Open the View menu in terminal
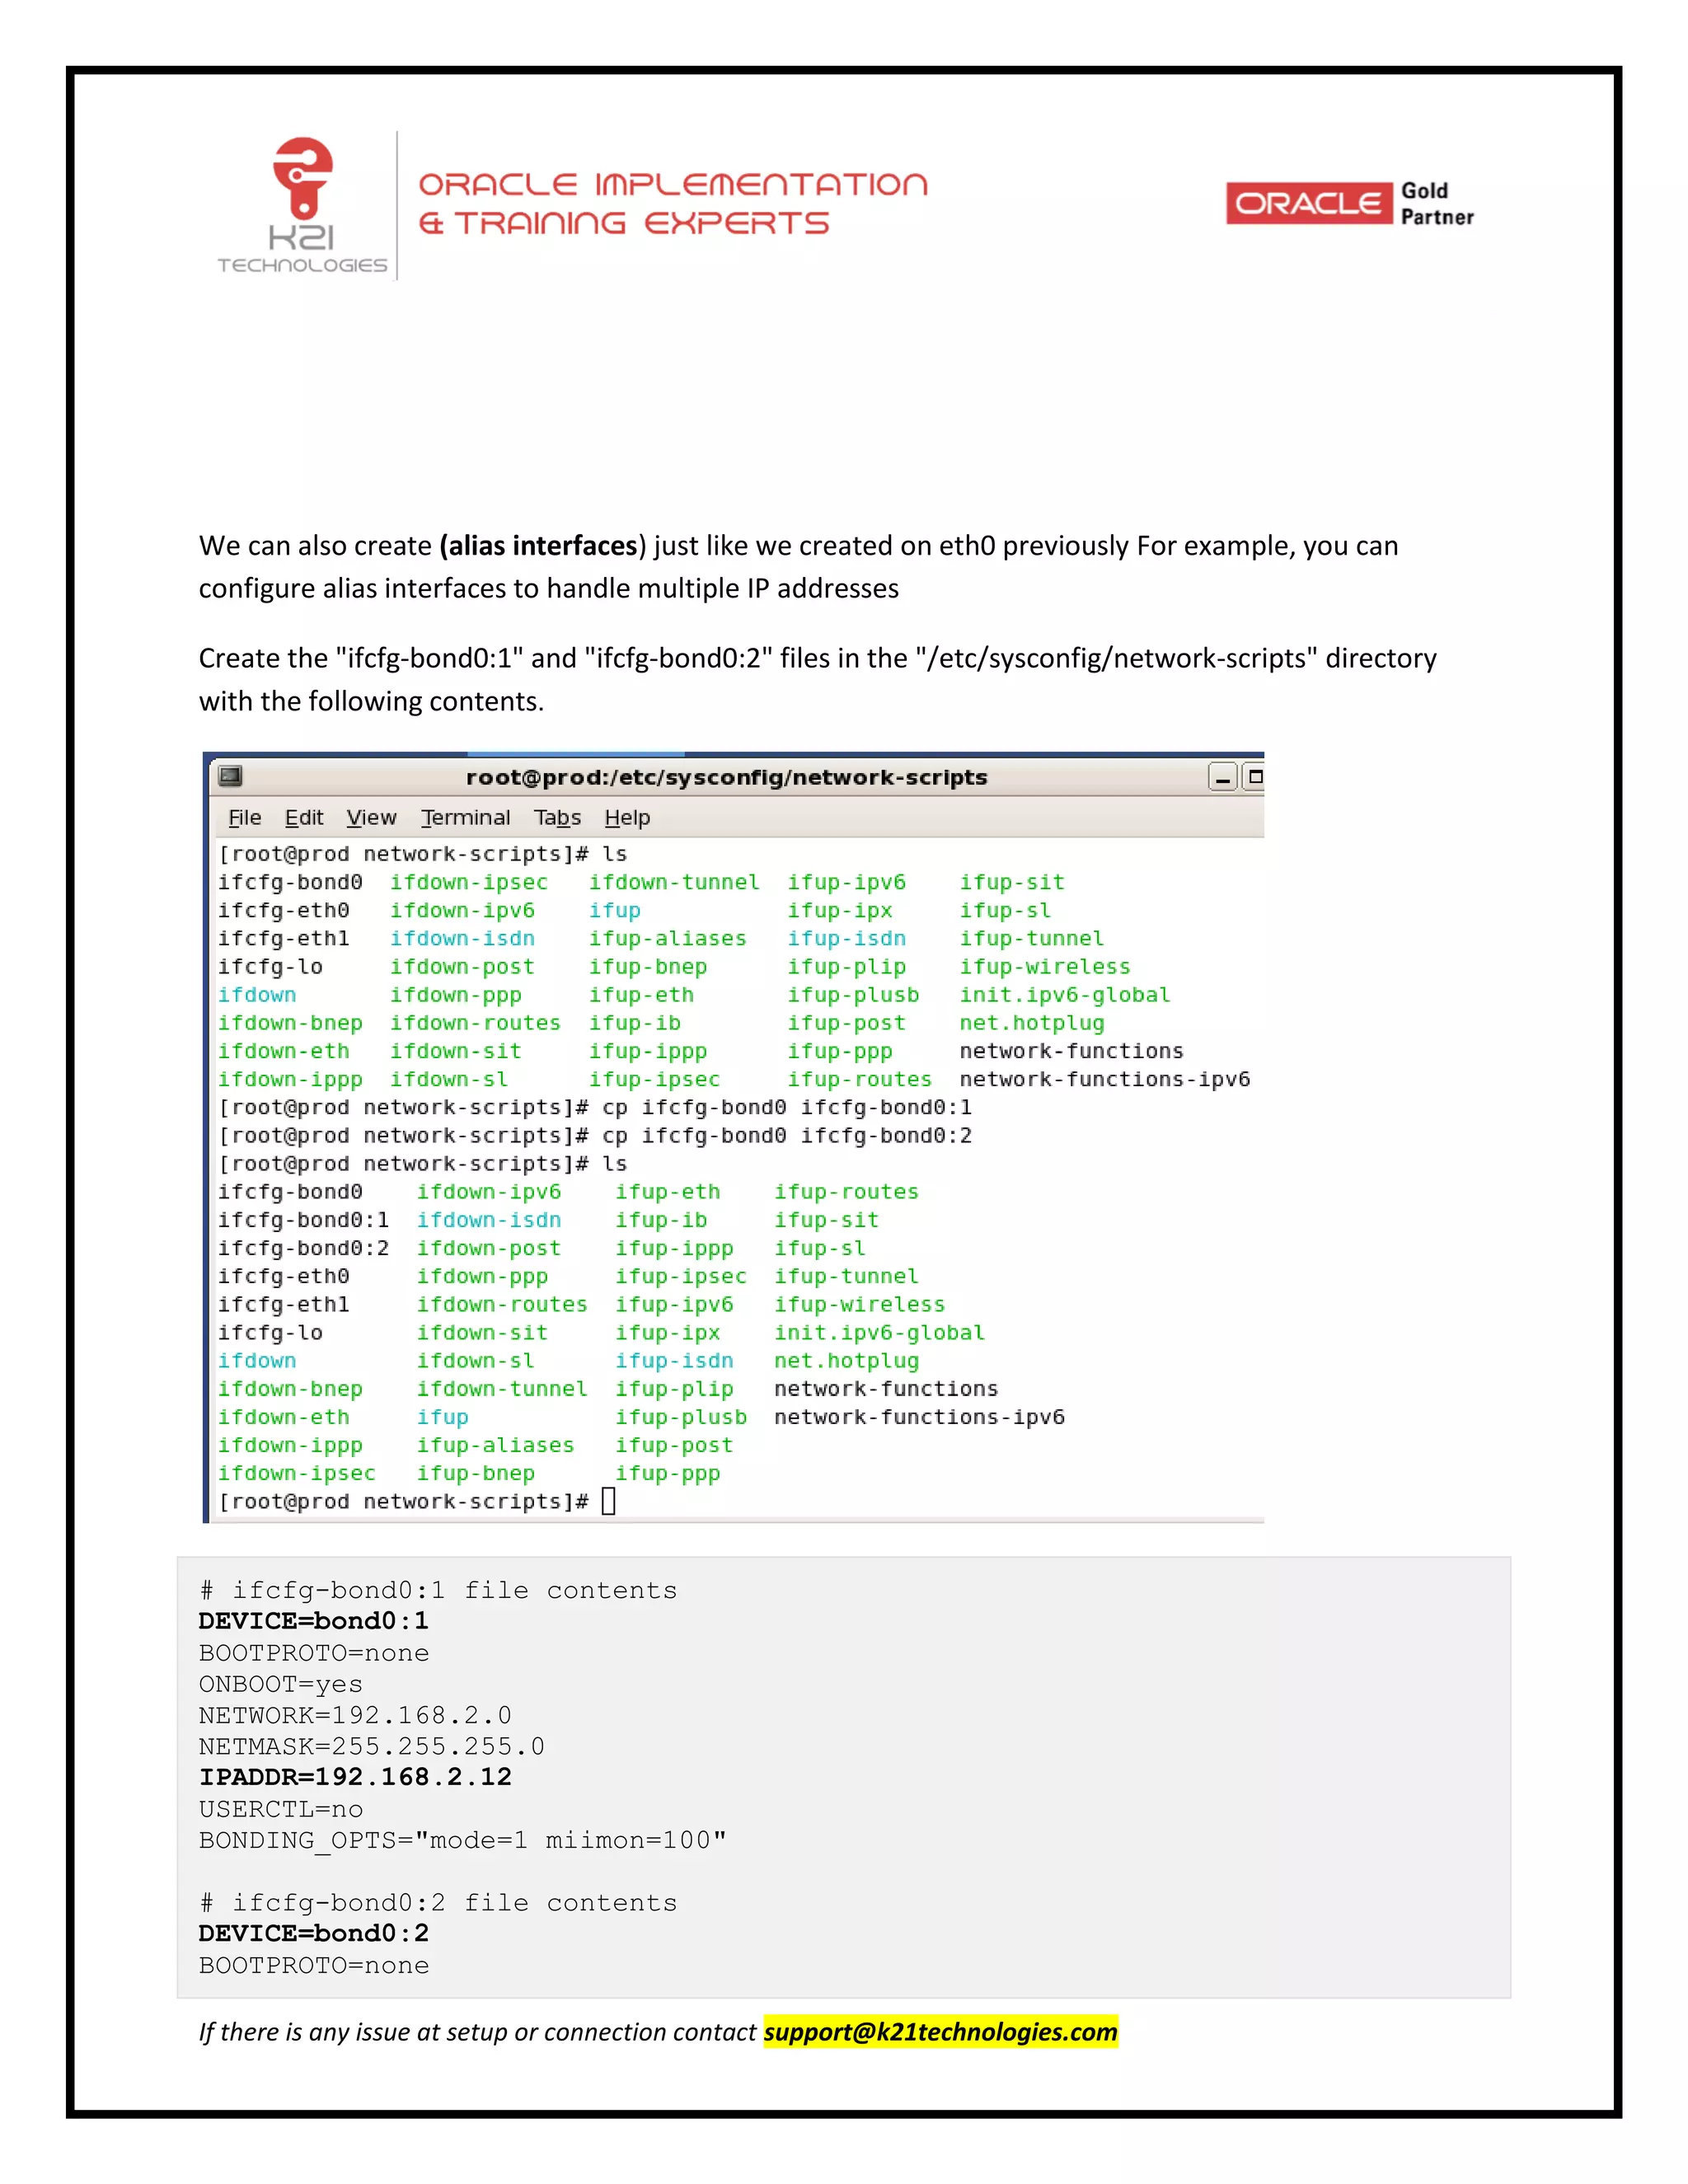The image size is (1688, 2184). (x=371, y=818)
